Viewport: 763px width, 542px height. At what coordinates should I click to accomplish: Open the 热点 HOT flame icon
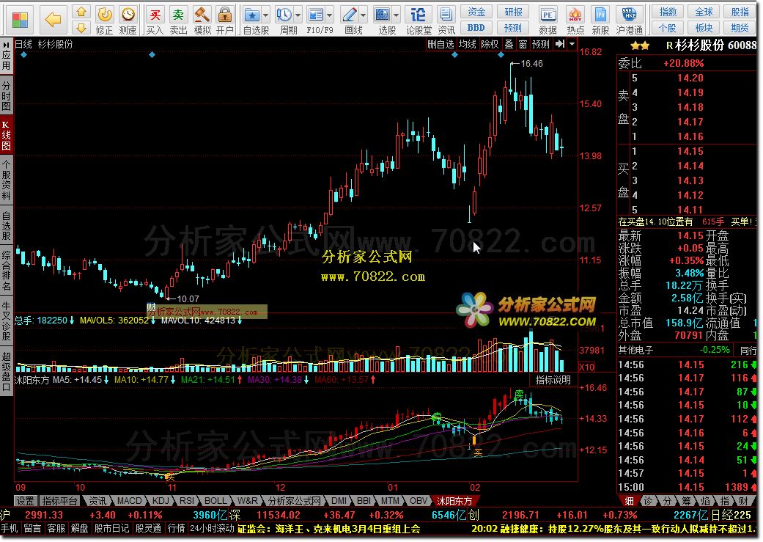[575, 15]
